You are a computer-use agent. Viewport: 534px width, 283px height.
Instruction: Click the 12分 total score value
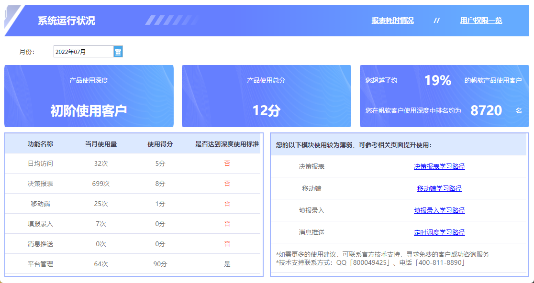pyautogui.click(x=267, y=110)
